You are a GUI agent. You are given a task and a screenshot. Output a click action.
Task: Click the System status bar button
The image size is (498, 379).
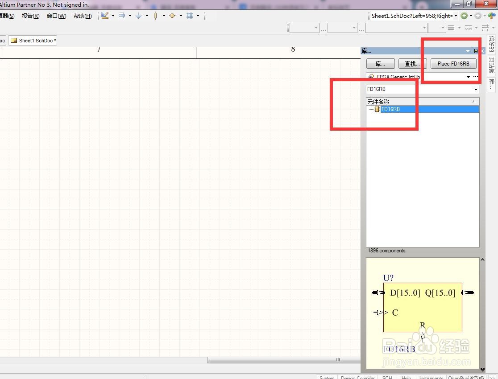point(327,377)
